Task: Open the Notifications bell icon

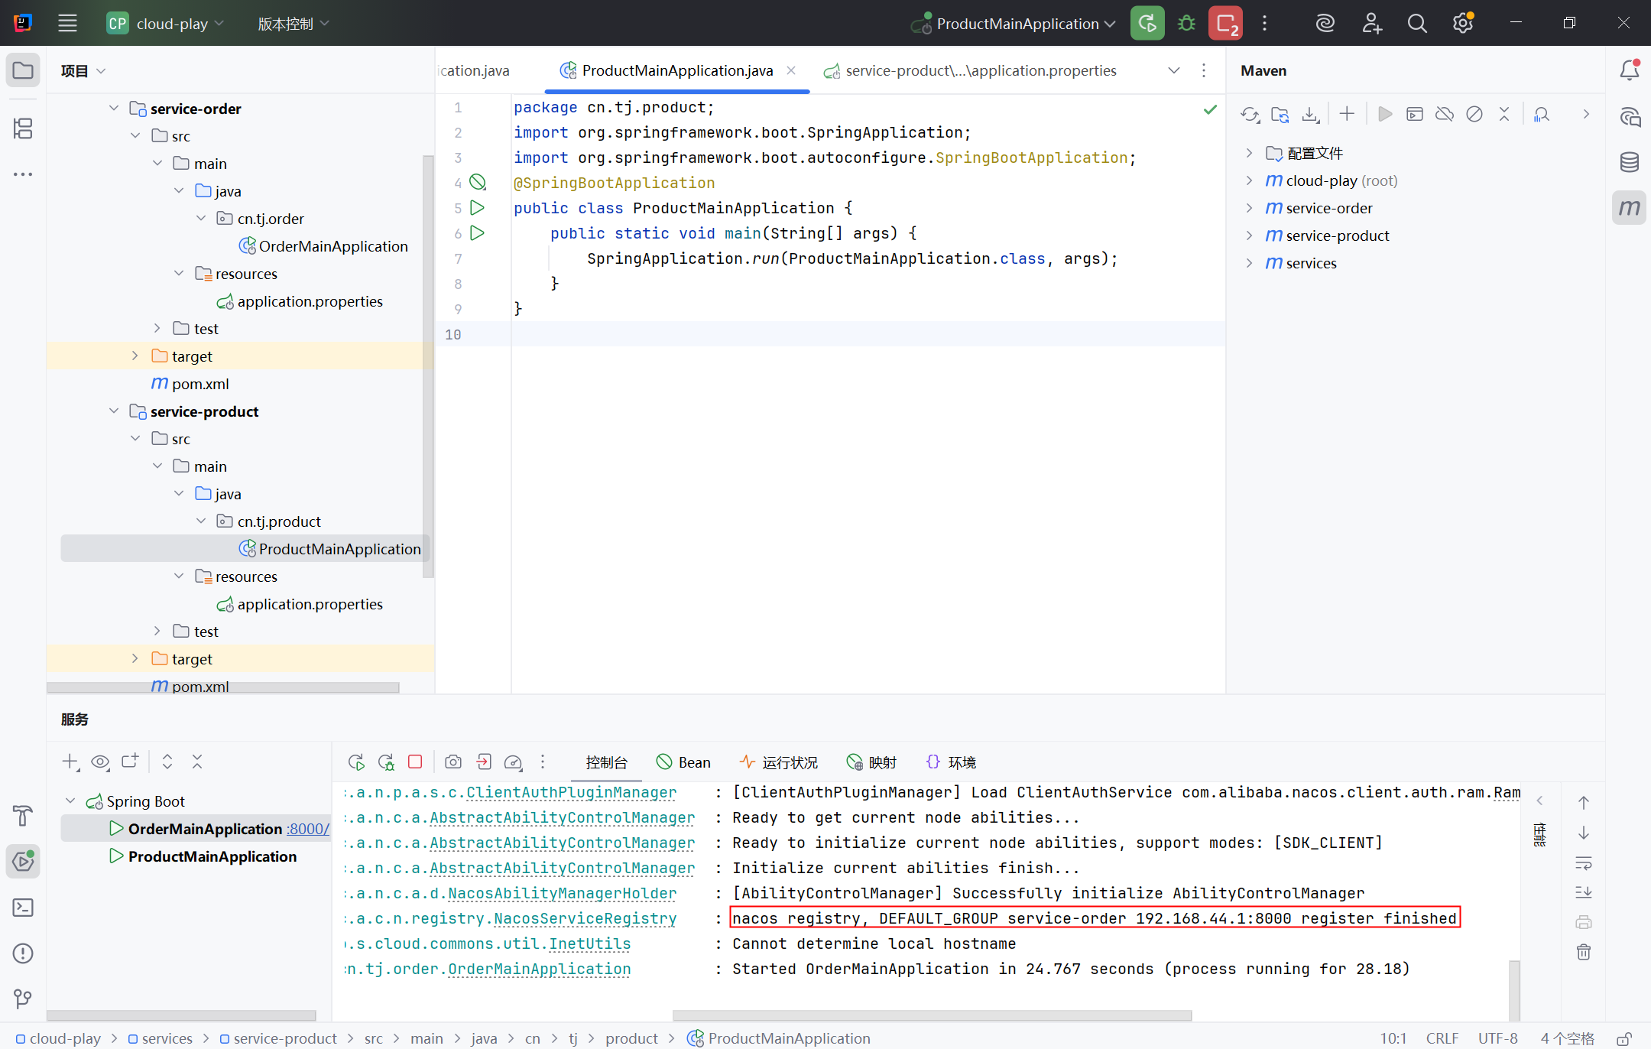Action: coord(1630,70)
